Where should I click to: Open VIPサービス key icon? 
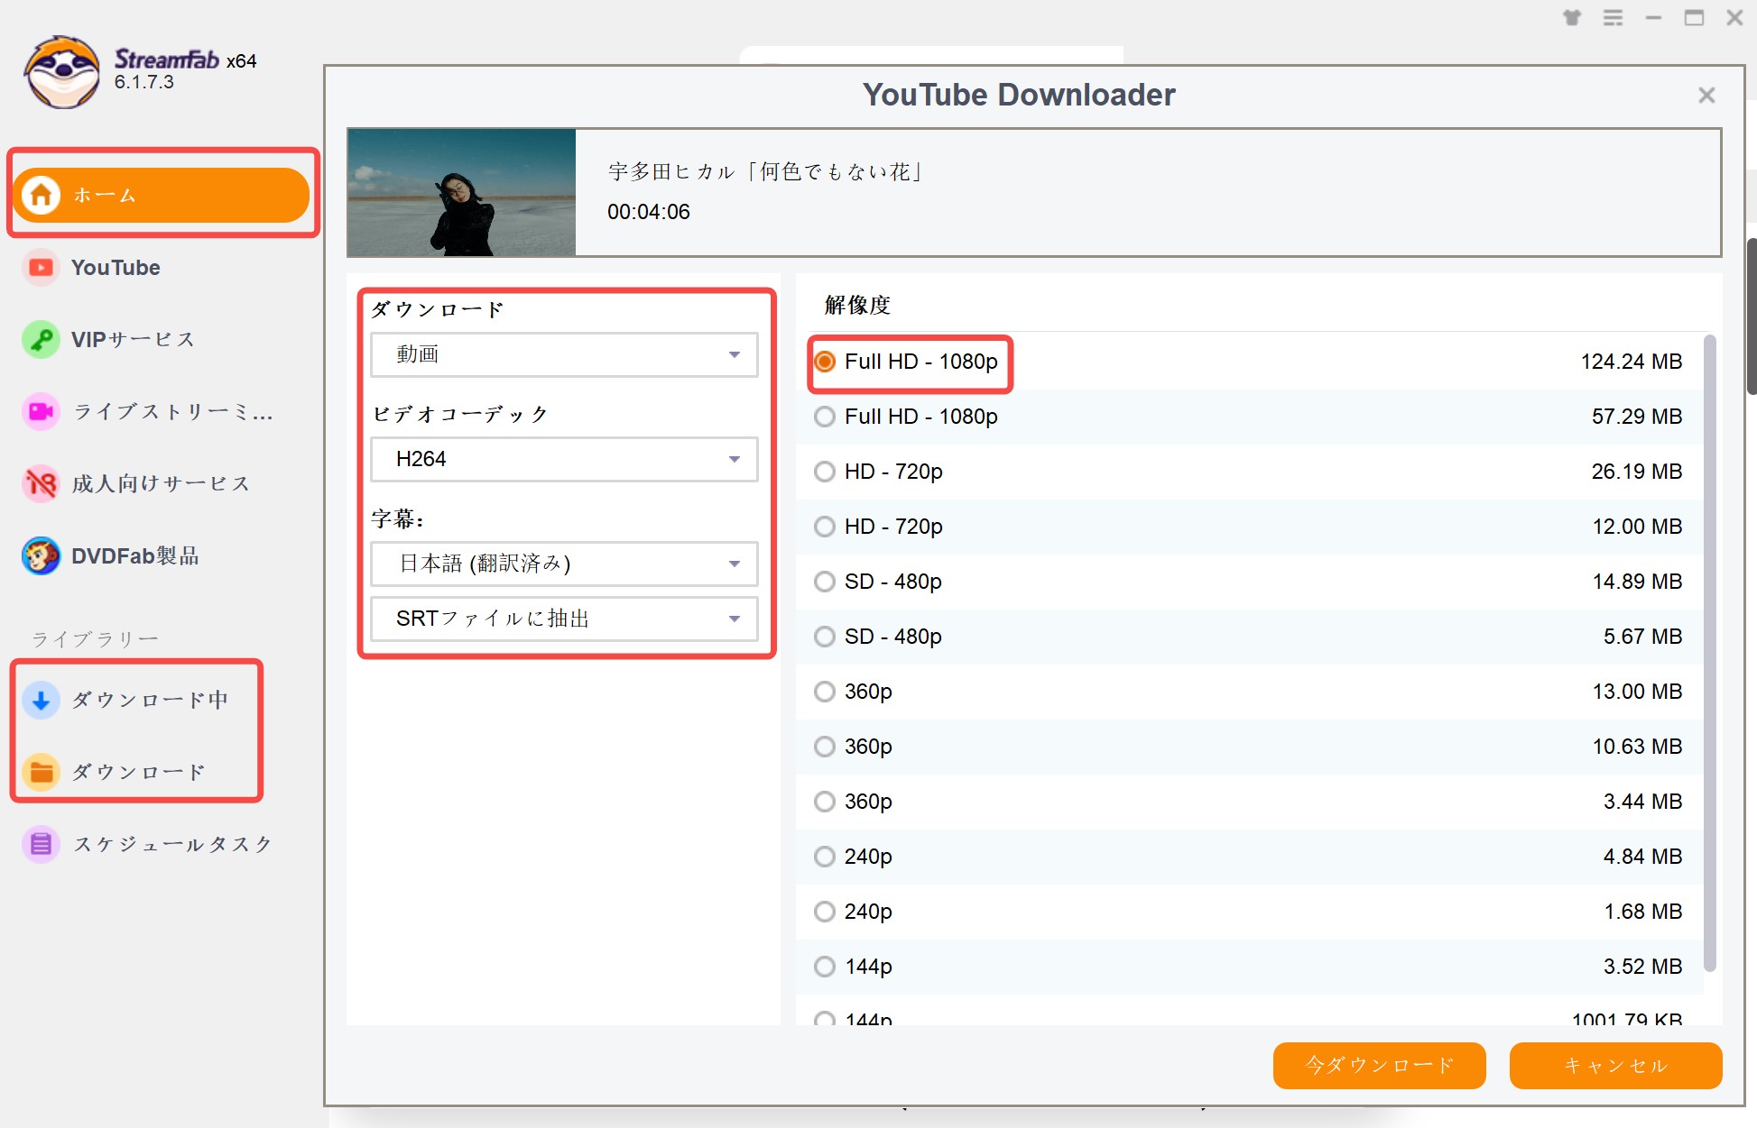(x=41, y=340)
